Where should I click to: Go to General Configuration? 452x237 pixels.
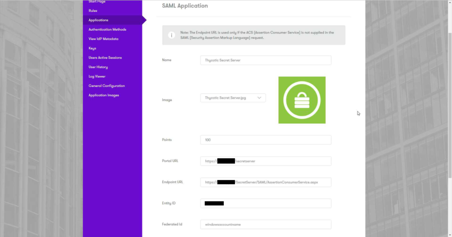[107, 86]
